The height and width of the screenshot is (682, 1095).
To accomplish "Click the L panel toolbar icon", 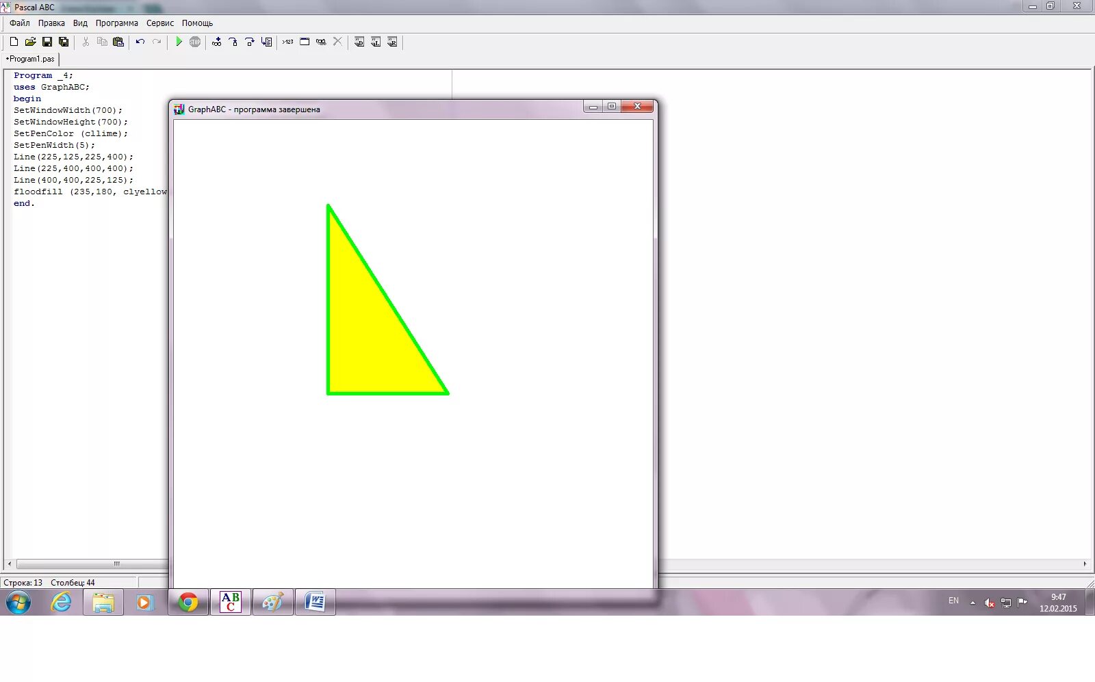I will (x=376, y=42).
